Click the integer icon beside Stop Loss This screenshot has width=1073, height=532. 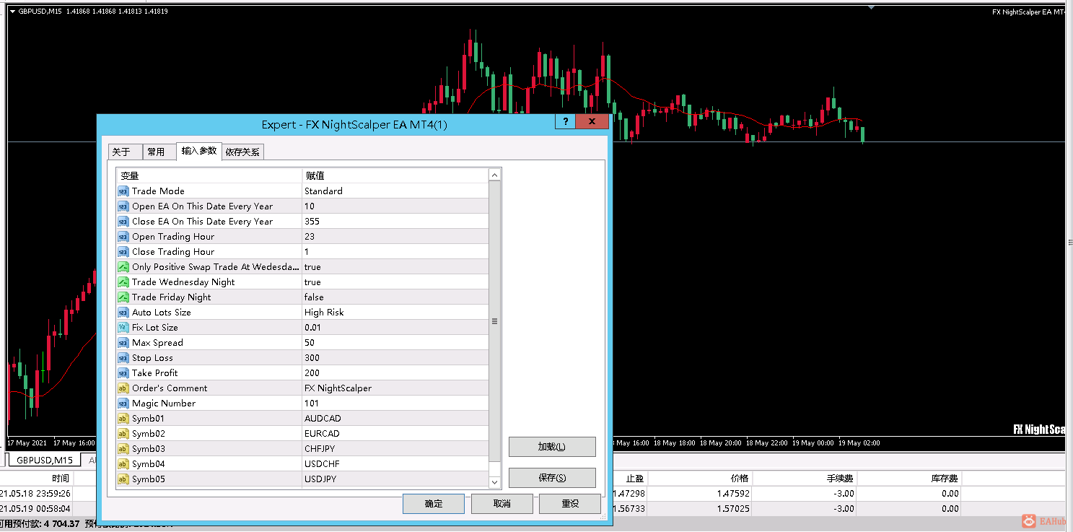coord(123,358)
